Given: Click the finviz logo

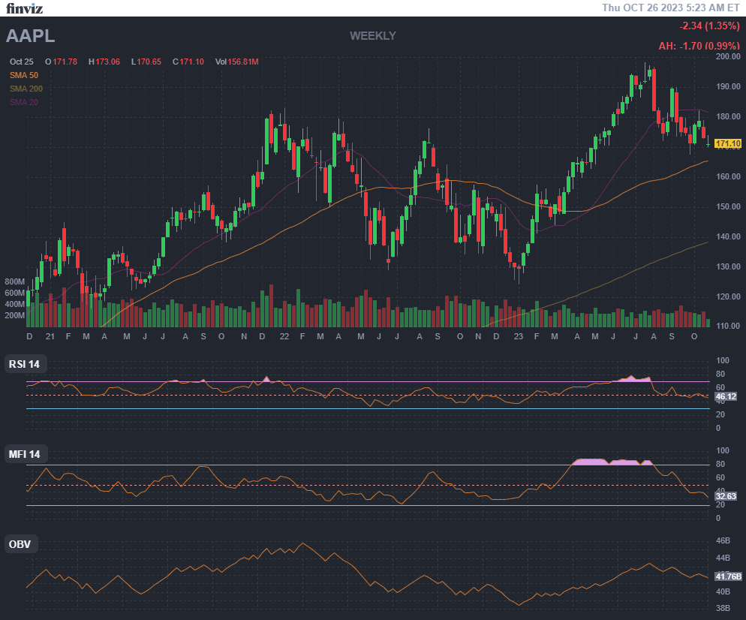Looking at the screenshot, I should 25,8.
